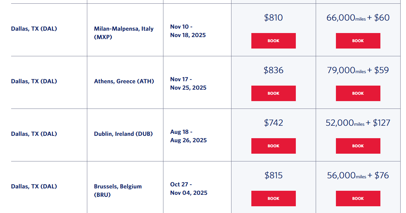Select the $836 price for Athens
The height and width of the screenshot is (213, 406).
click(273, 70)
